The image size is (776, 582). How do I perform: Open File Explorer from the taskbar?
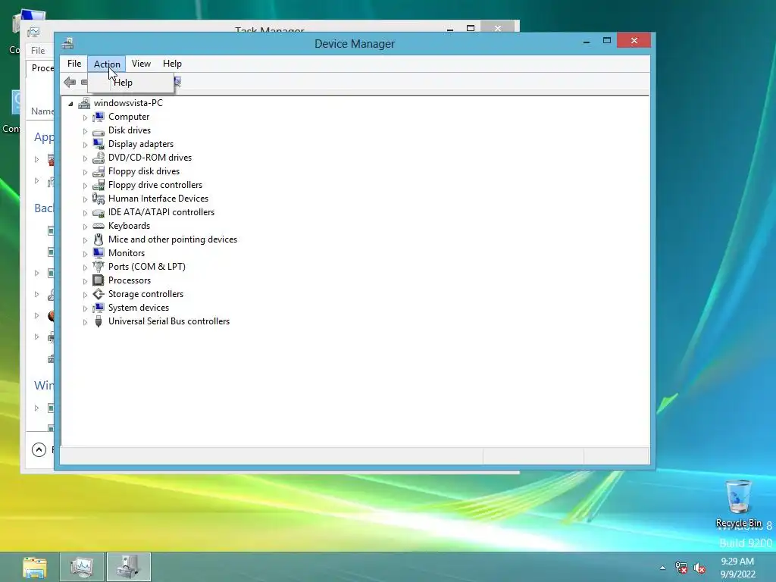[35, 567]
